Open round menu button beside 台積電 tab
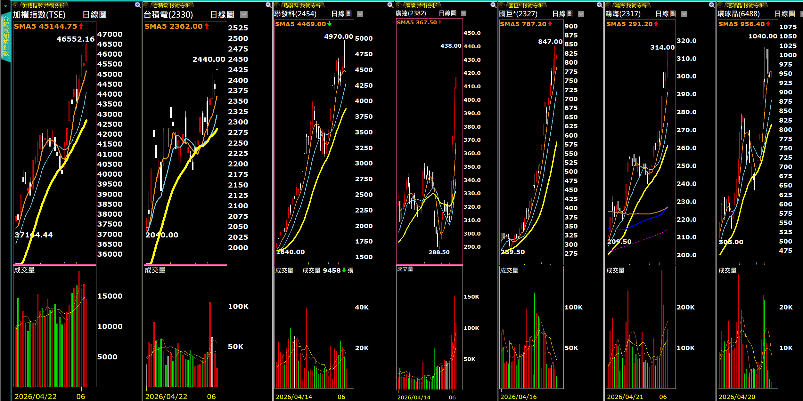 pos(146,5)
